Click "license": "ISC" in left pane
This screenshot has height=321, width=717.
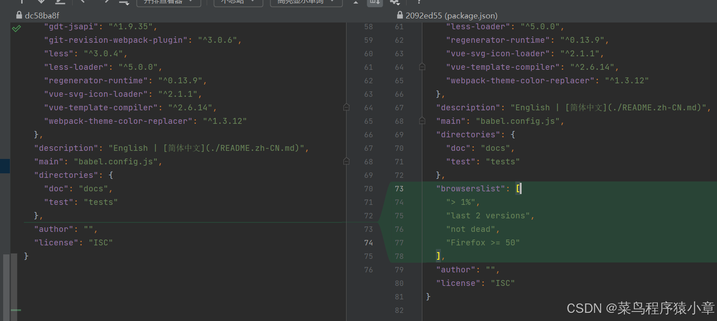coord(74,243)
